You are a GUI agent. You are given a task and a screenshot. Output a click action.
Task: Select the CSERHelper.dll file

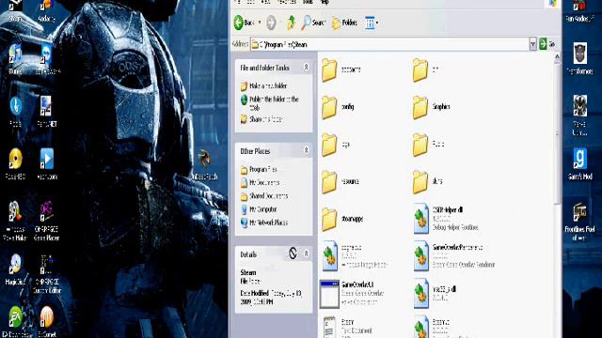pos(445,219)
